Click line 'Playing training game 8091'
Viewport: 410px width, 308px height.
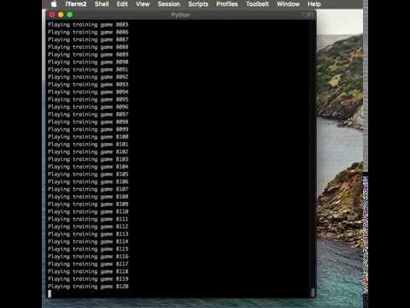88,69
